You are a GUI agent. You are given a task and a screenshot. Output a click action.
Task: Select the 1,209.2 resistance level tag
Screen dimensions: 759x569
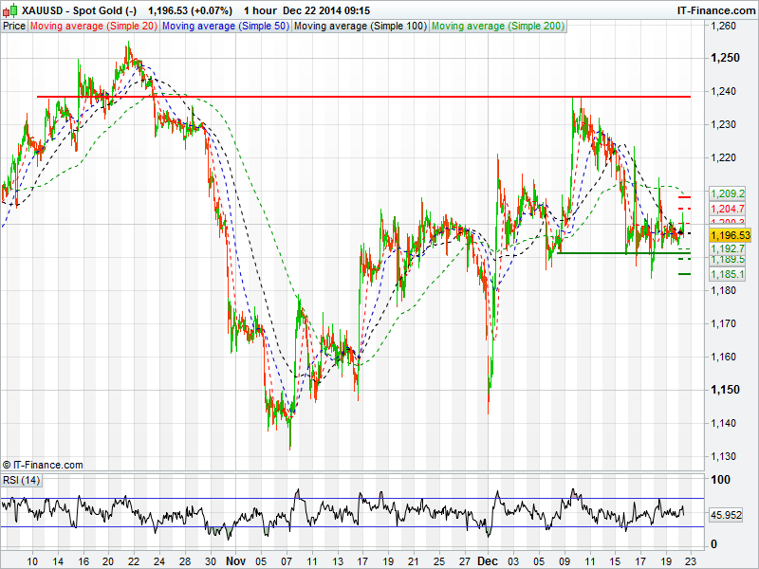coord(727,193)
